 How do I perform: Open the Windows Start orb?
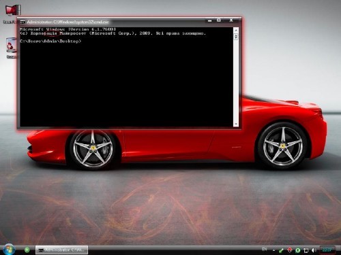(9, 250)
